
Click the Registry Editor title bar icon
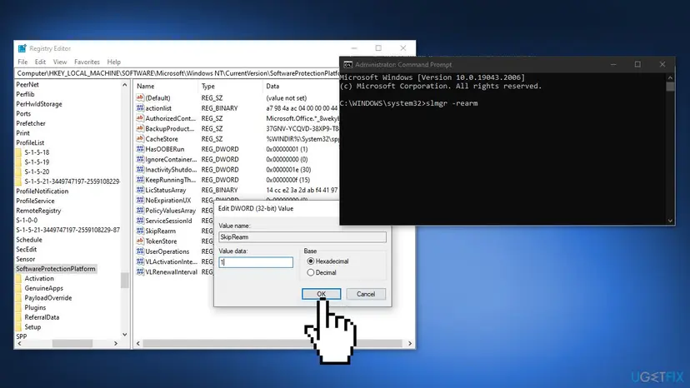22,48
